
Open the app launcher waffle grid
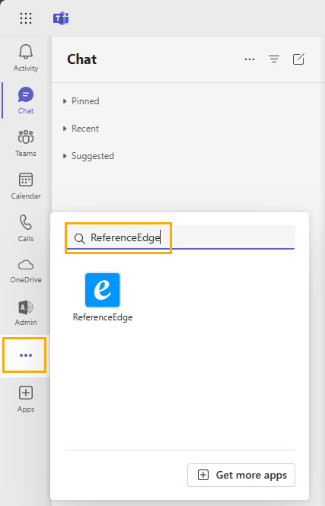click(x=26, y=18)
